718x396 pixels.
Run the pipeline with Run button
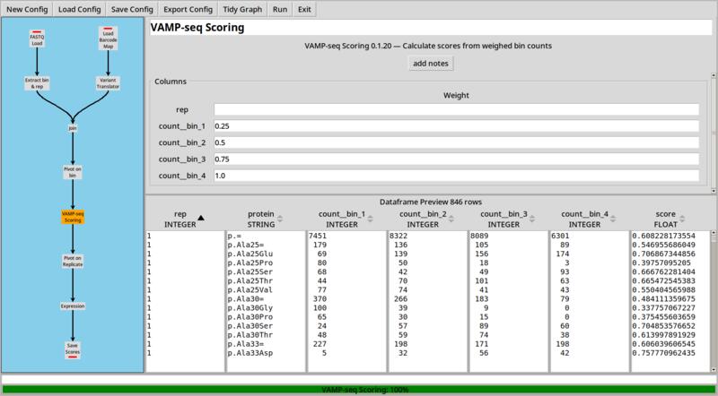click(280, 9)
